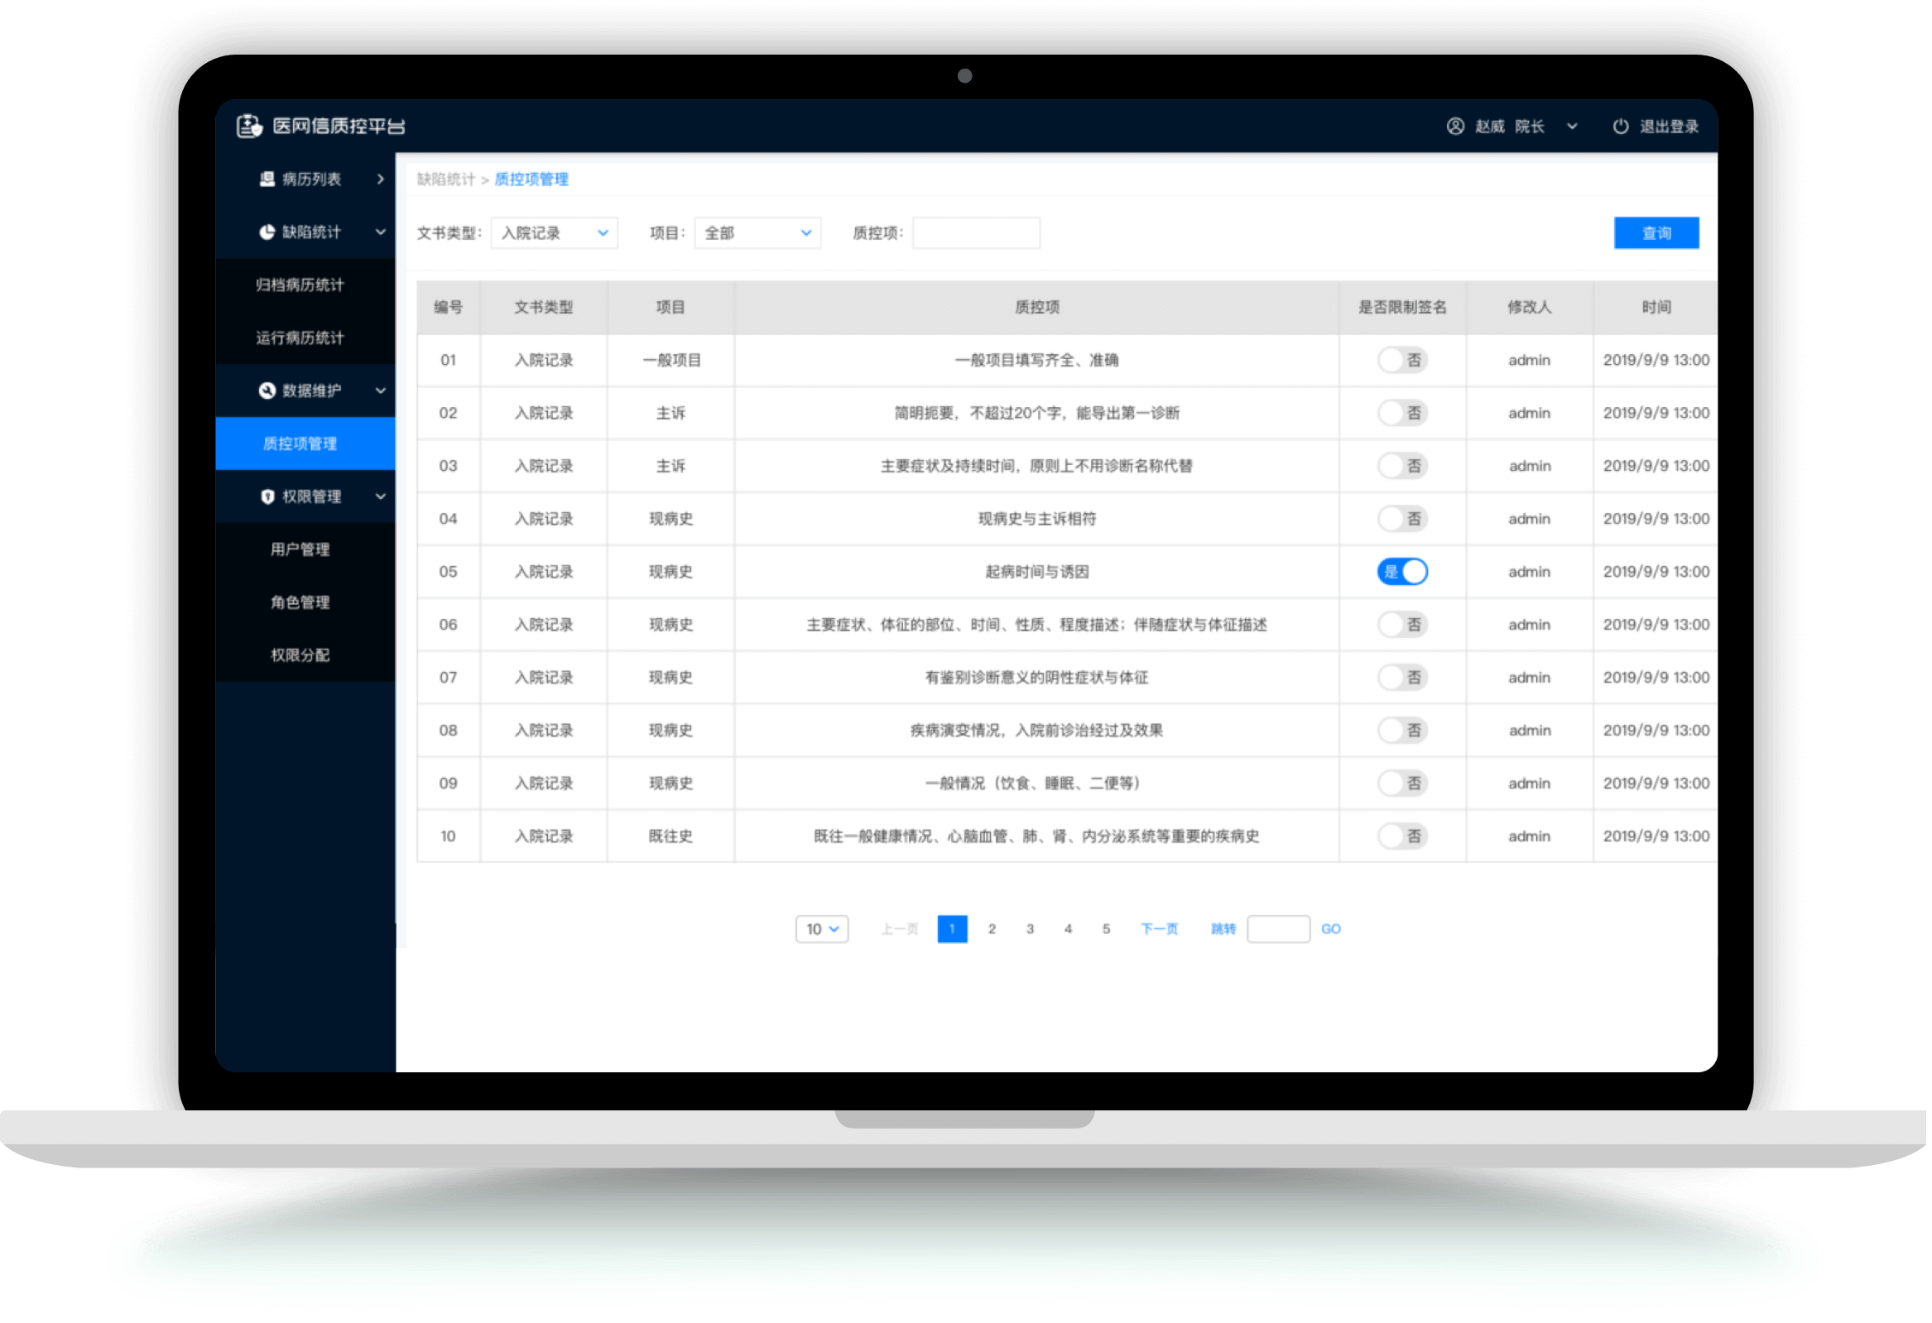Image resolution: width=1932 pixels, height=1323 pixels.
Task: Select current page 1 button
Action: [954, 931]
